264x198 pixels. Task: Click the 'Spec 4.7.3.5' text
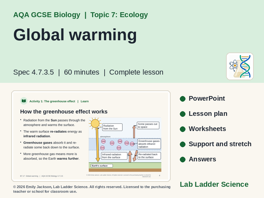coord(34,72)
